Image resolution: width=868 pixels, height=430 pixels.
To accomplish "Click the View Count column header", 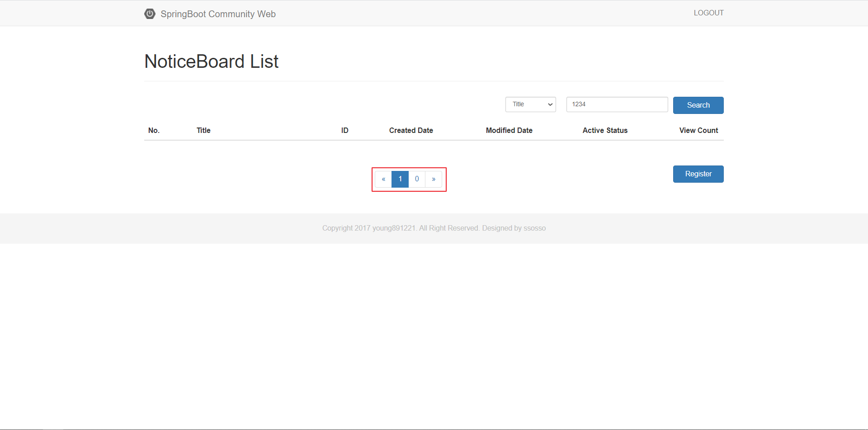I will point(698,130).
